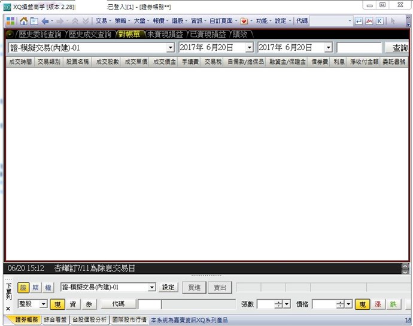Click the home icon in the toolbar
The image size is (413, 326).
pos(23,20)
